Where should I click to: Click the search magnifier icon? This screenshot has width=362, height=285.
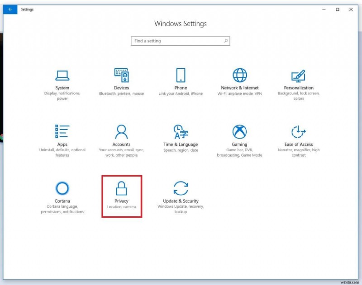225,41
